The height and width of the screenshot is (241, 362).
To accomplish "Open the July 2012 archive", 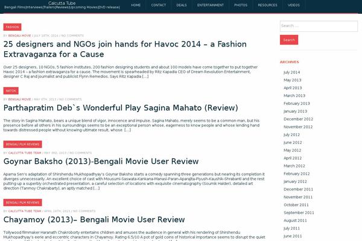I will tap(291, 135).
